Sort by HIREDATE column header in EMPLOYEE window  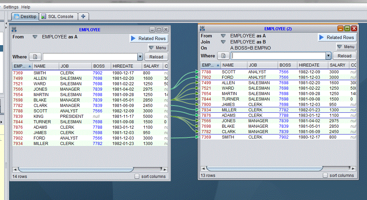coord(126,66)
